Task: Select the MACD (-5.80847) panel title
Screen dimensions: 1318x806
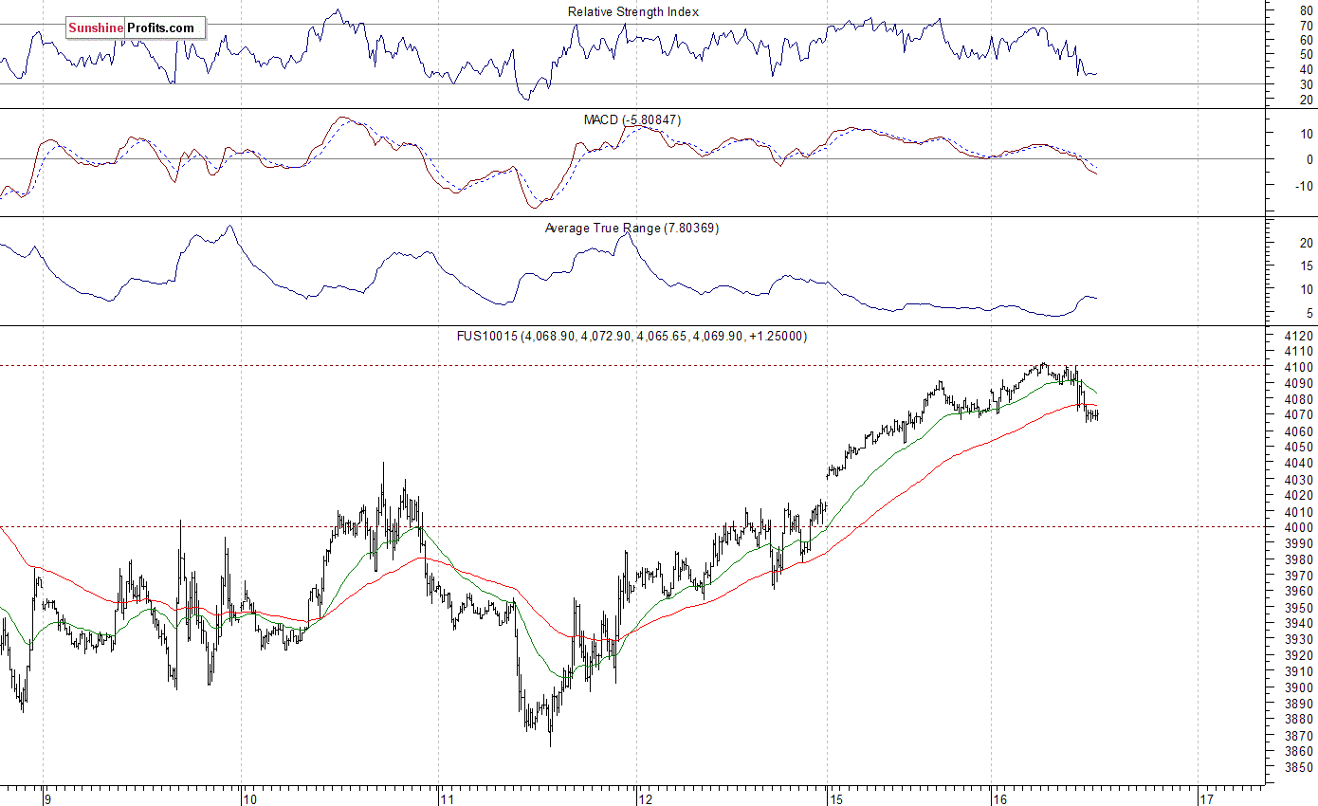Action: point(632,119)
